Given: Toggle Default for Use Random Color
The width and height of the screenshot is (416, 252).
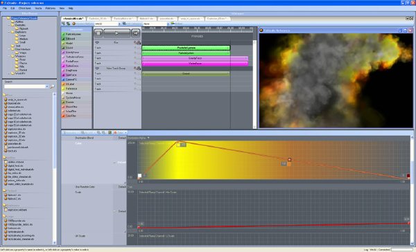Looking at the screenshot, I should (122, 187).
